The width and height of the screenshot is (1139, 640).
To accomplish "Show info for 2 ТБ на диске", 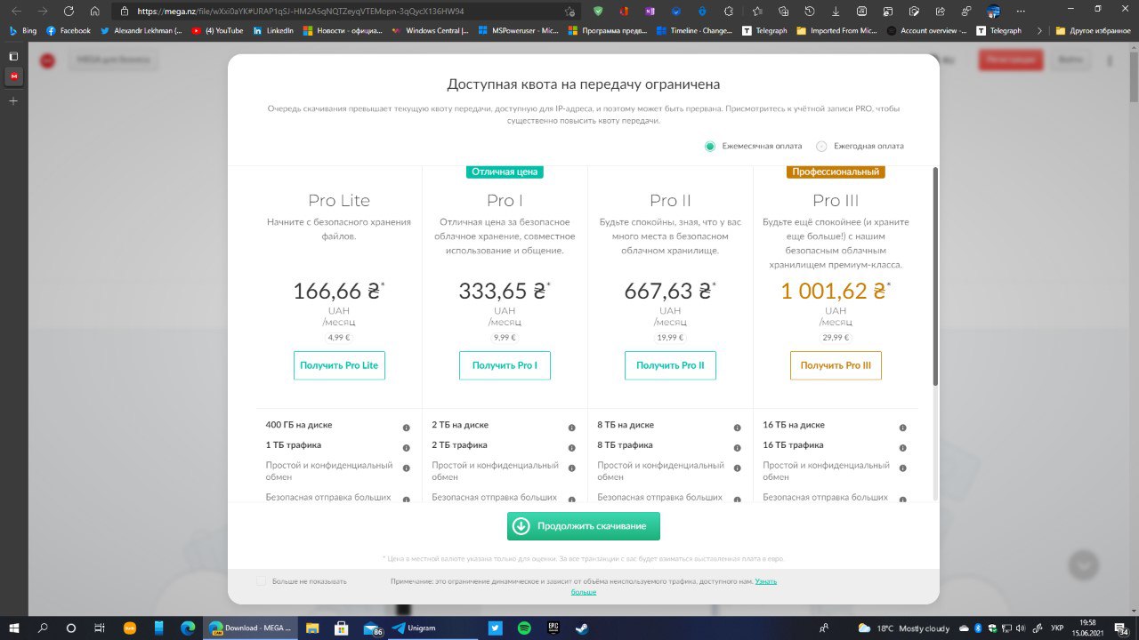I will point(571,428).
